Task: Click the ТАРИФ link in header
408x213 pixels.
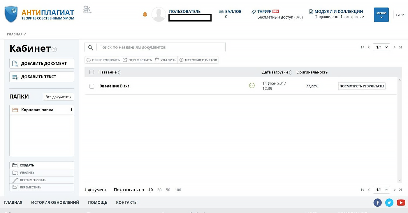Action: pos(264,12)
